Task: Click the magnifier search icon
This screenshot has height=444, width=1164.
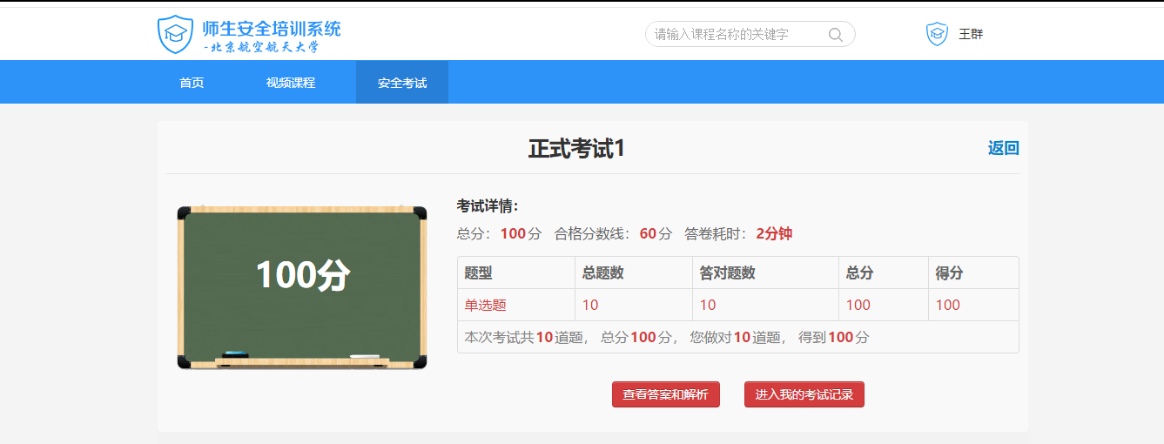Action: (835, 35)
